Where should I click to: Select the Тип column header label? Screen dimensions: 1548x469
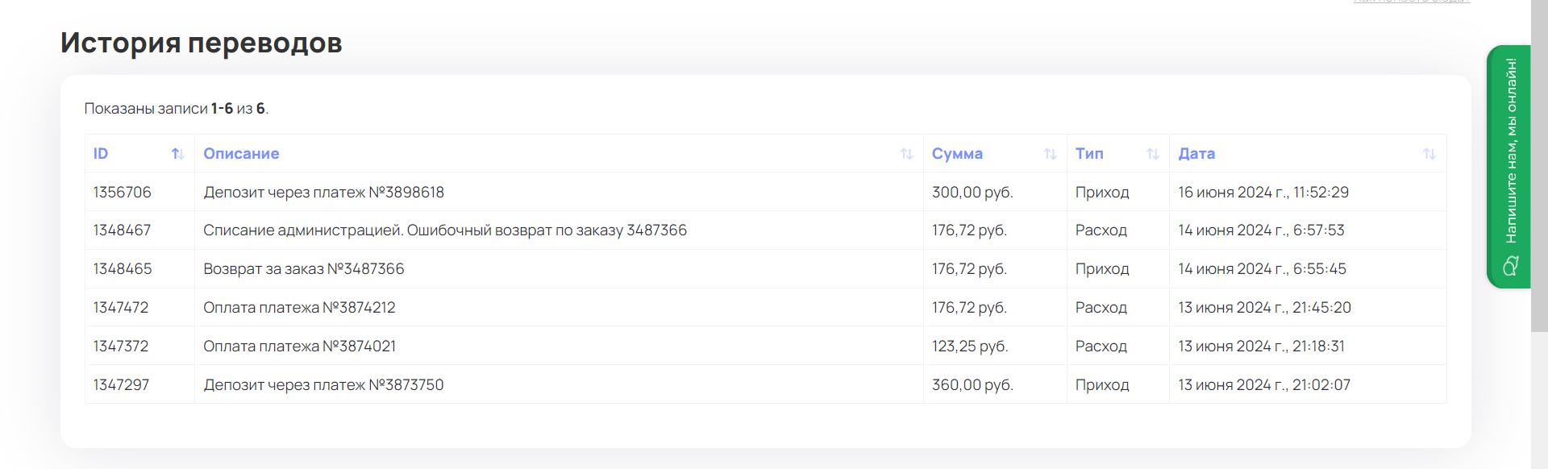click(1089, 154)
